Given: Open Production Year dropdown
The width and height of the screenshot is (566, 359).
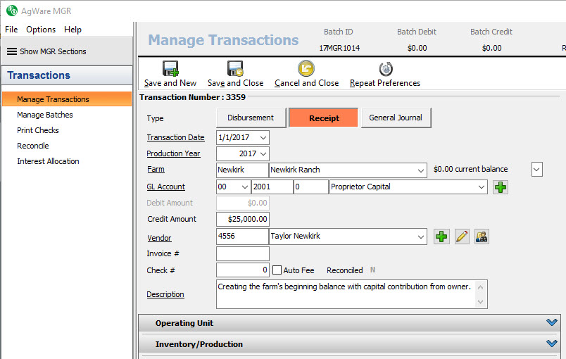Looking at the screenshot, I should [x=263, y=154].
